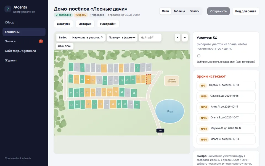Select plot 38 on the plan

110,92
